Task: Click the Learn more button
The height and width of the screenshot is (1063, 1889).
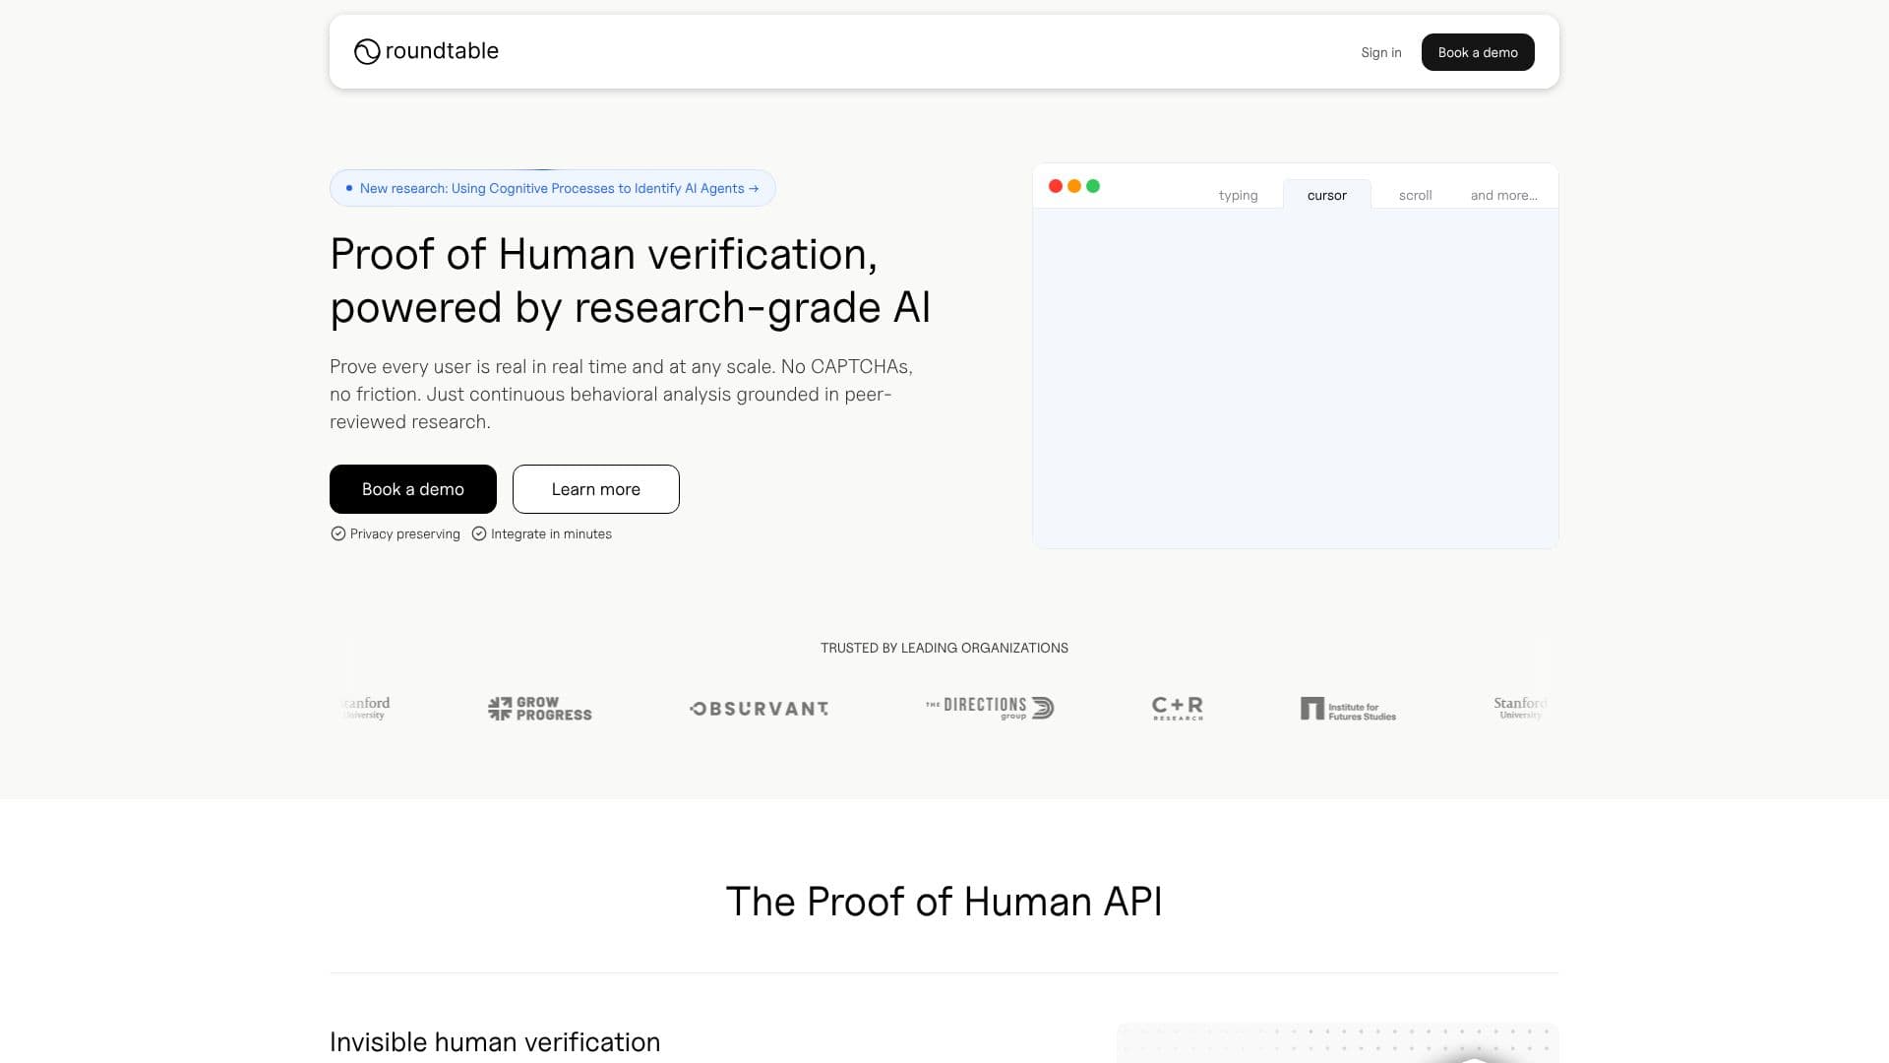Action: point(596,489)
